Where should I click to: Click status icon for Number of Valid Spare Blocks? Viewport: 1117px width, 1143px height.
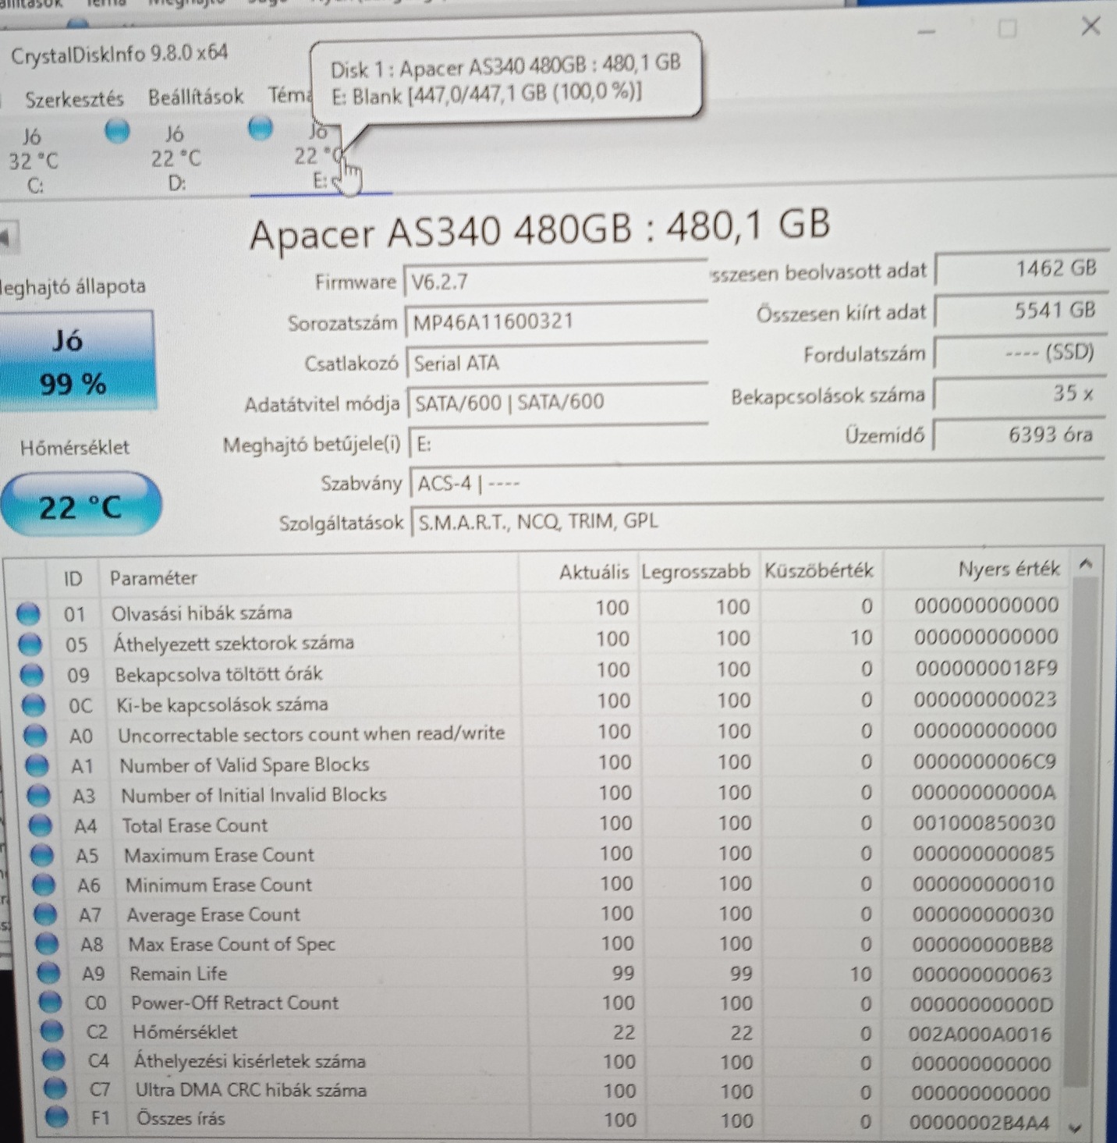tap(37, 766)
